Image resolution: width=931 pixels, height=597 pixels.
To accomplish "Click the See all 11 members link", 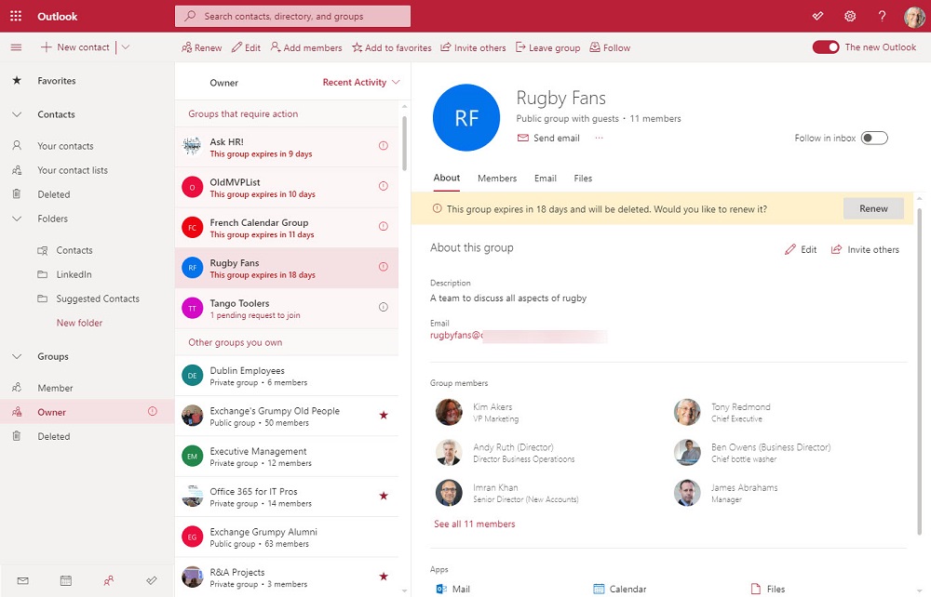I will (474, 524).
